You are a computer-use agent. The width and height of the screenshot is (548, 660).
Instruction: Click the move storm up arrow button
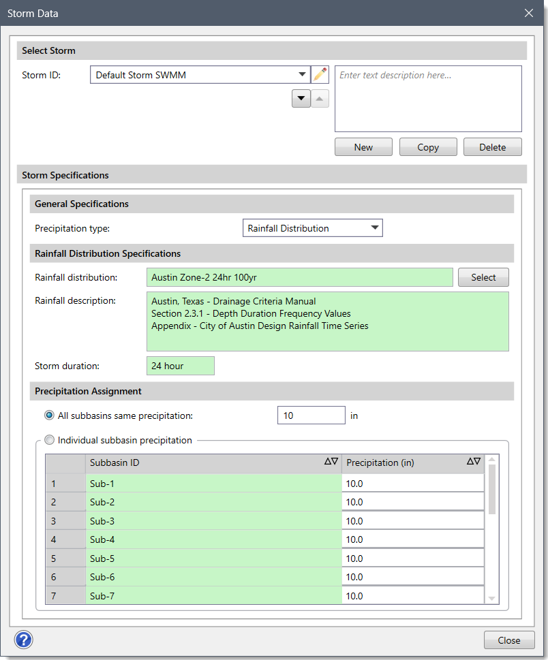click(320, 99)
